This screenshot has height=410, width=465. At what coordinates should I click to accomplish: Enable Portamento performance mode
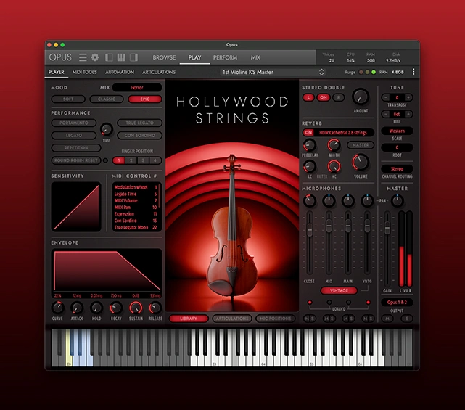point(74,123)
